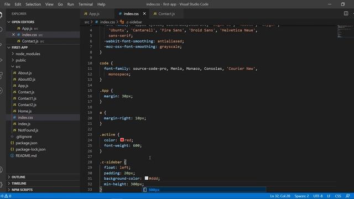Image resolution: width=354 pixels, height=199 pixels.
Task: Click the 'grayscale' value on line 7
Action: click(x=170, y=46)
